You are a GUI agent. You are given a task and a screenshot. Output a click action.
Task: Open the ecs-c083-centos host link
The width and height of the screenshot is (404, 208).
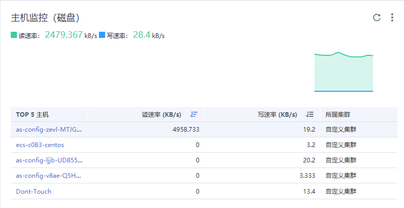tap(40, 145)
